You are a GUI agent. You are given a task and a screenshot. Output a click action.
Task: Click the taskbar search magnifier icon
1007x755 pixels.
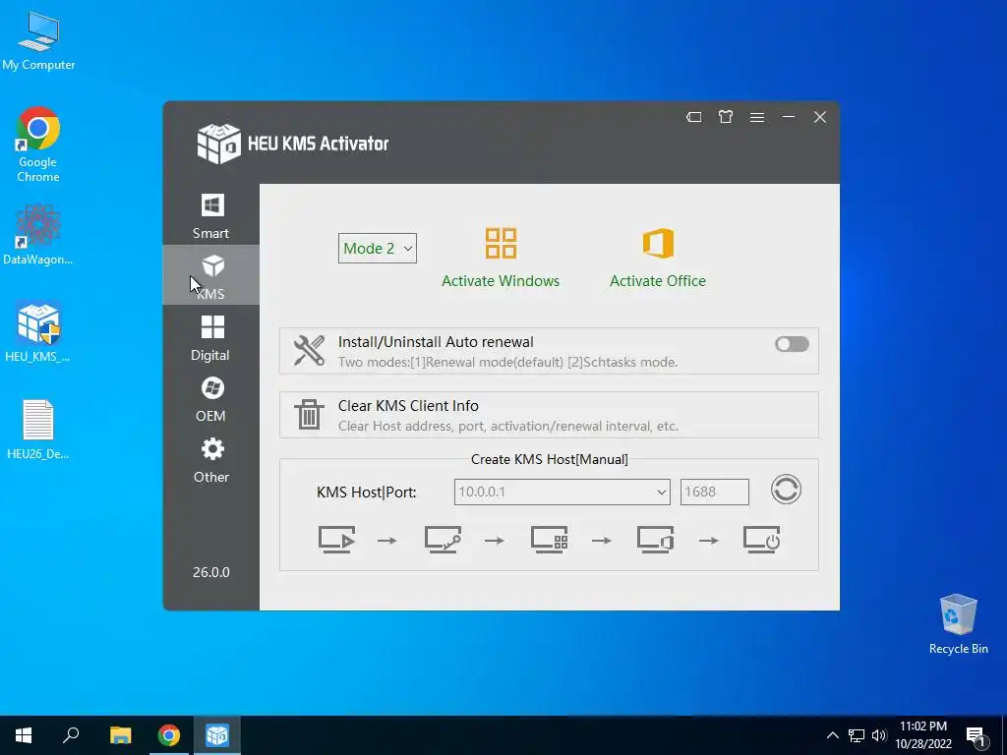(71, 735)
